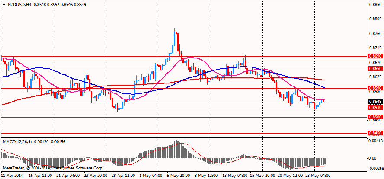Screen dimensions: 384x179
Task: Click the 23 Apr 20:00 time label
Action: coord(96,176)
